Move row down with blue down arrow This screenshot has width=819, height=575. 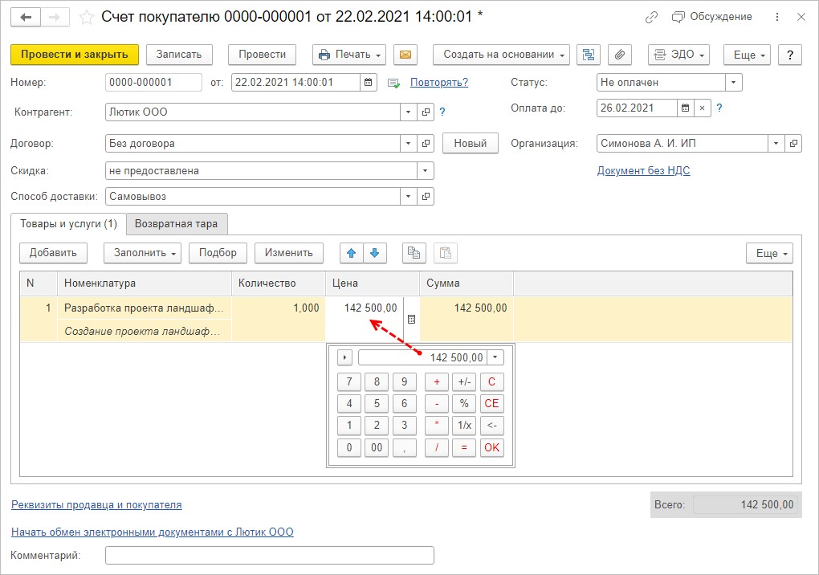pyautogui.click(x=374, y=253)
